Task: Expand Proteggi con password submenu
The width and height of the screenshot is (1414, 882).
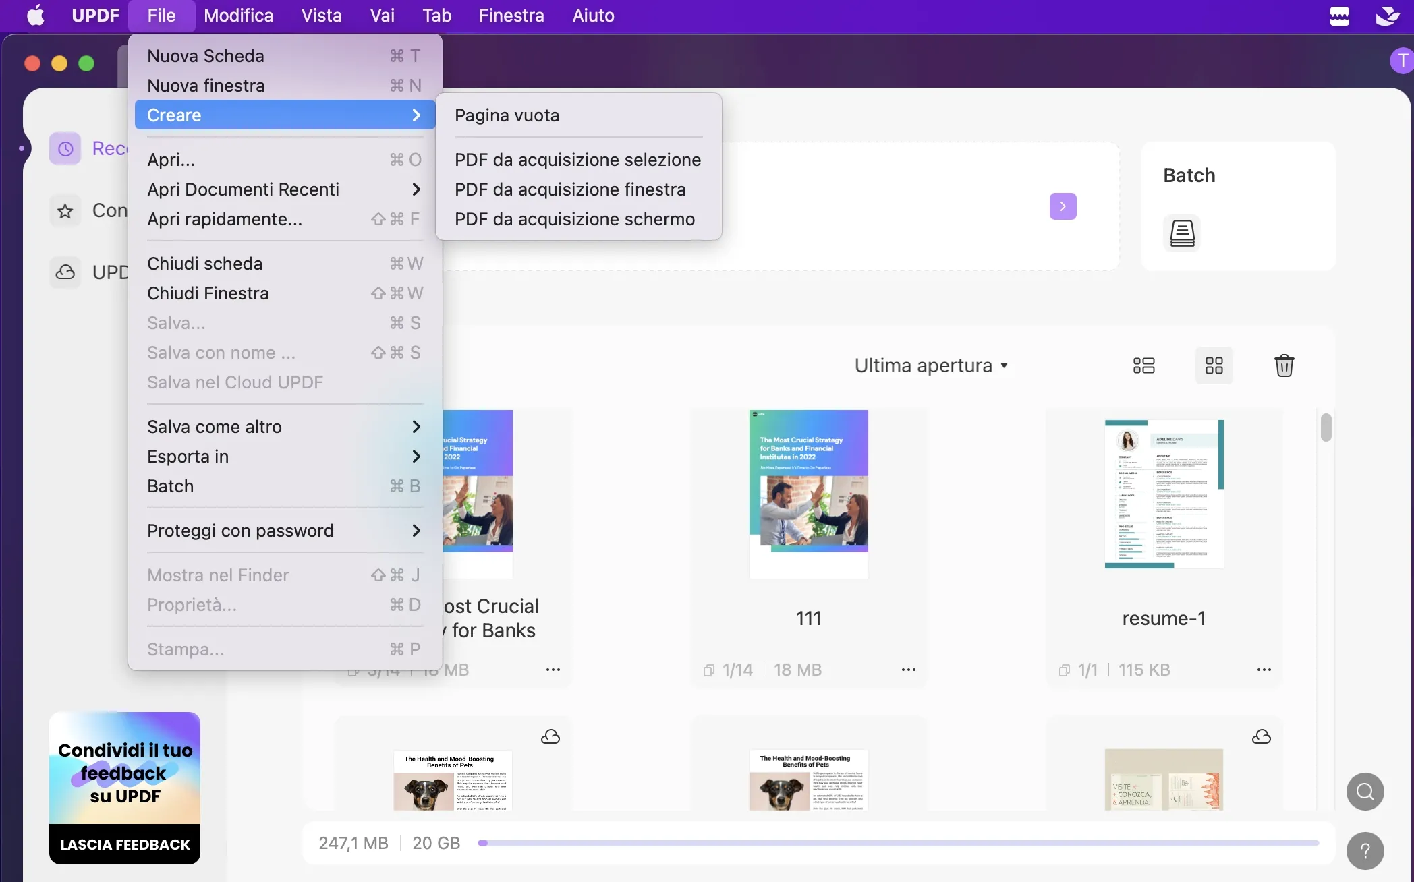Action: pos(285,531)
